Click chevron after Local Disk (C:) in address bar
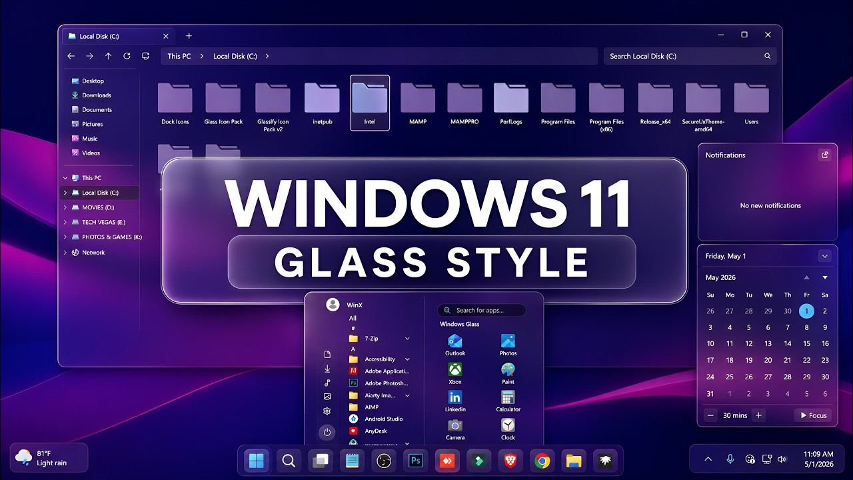 point(267,56)
